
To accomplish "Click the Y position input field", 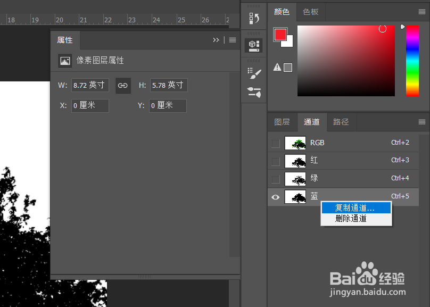I will pyautogui.click(x=168, y=106).
